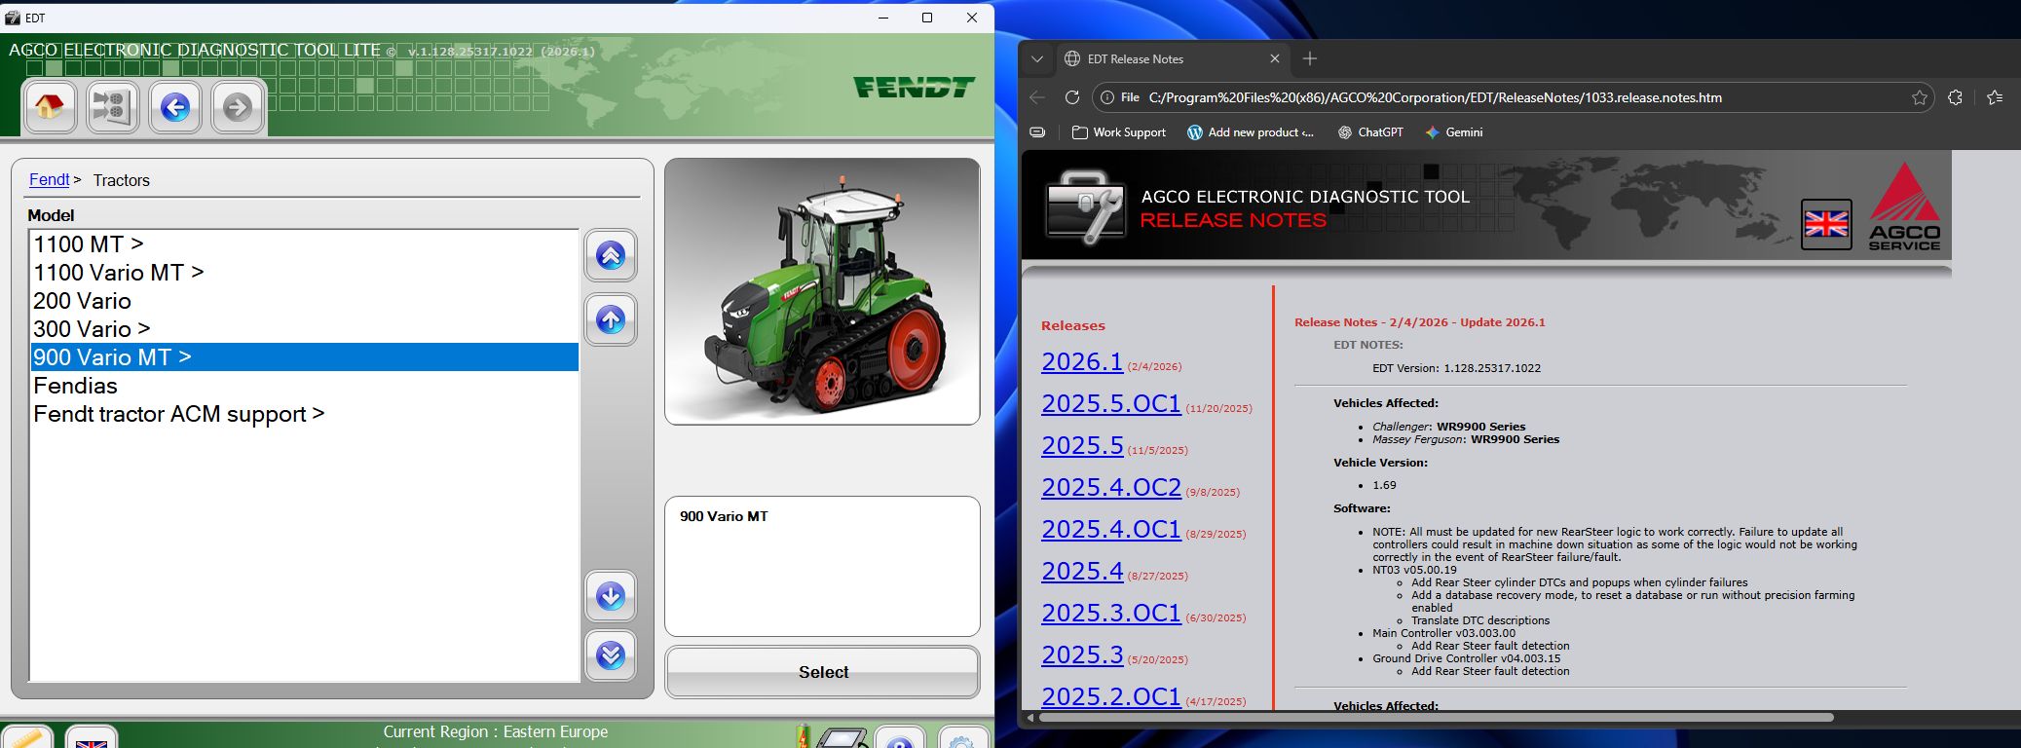Open release 2025.5.OC1 notes
The width and height of the screenshot is (2021, 748).
[1111, 403]
